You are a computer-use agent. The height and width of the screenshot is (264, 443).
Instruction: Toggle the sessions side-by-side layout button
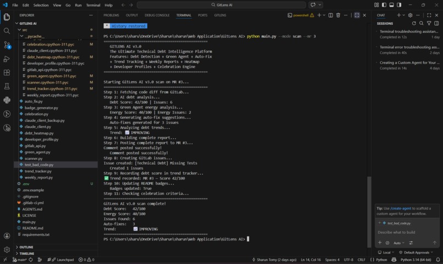click(x=436, y=24)
